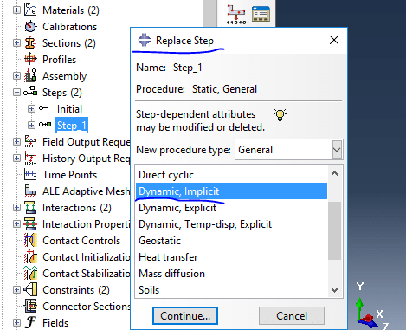Click the Contact Stabilizations icon
The width and height of the screenshot is (406, 330).
tap(30, 273)
